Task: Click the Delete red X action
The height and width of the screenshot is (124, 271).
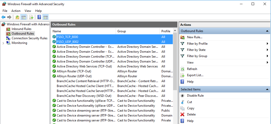Action: [x=191, y=114]
